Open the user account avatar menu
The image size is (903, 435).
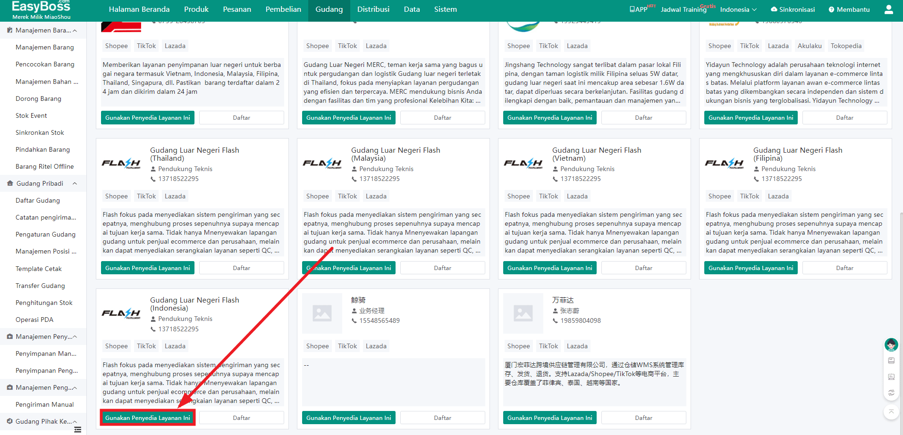(888, 9)
